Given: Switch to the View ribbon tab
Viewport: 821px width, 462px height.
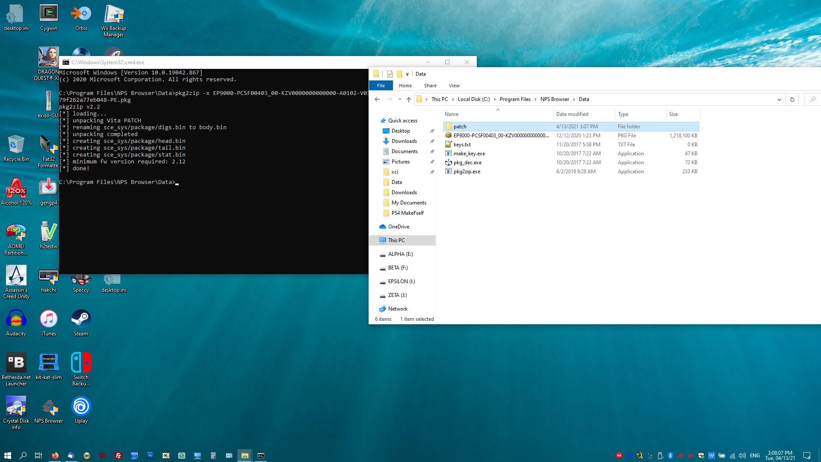Looking at the screenshot, I should tap(454, 86).
